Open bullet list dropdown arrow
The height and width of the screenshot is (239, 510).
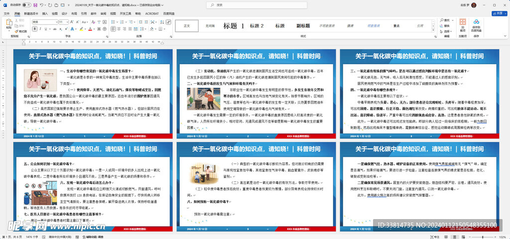117,22
